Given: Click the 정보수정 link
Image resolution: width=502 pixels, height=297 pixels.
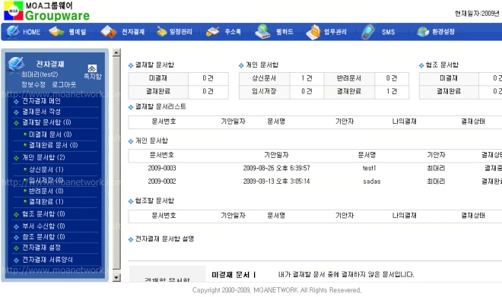Looking at the screenshot, I should 33,85.
